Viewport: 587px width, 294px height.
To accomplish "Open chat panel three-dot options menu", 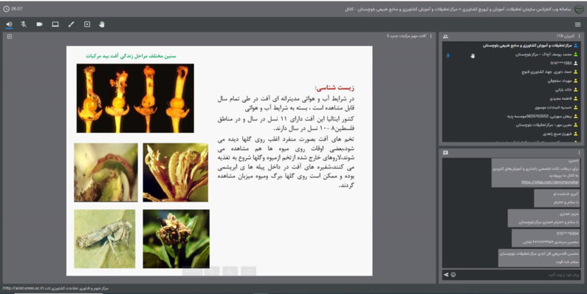I will pos(579,153).
